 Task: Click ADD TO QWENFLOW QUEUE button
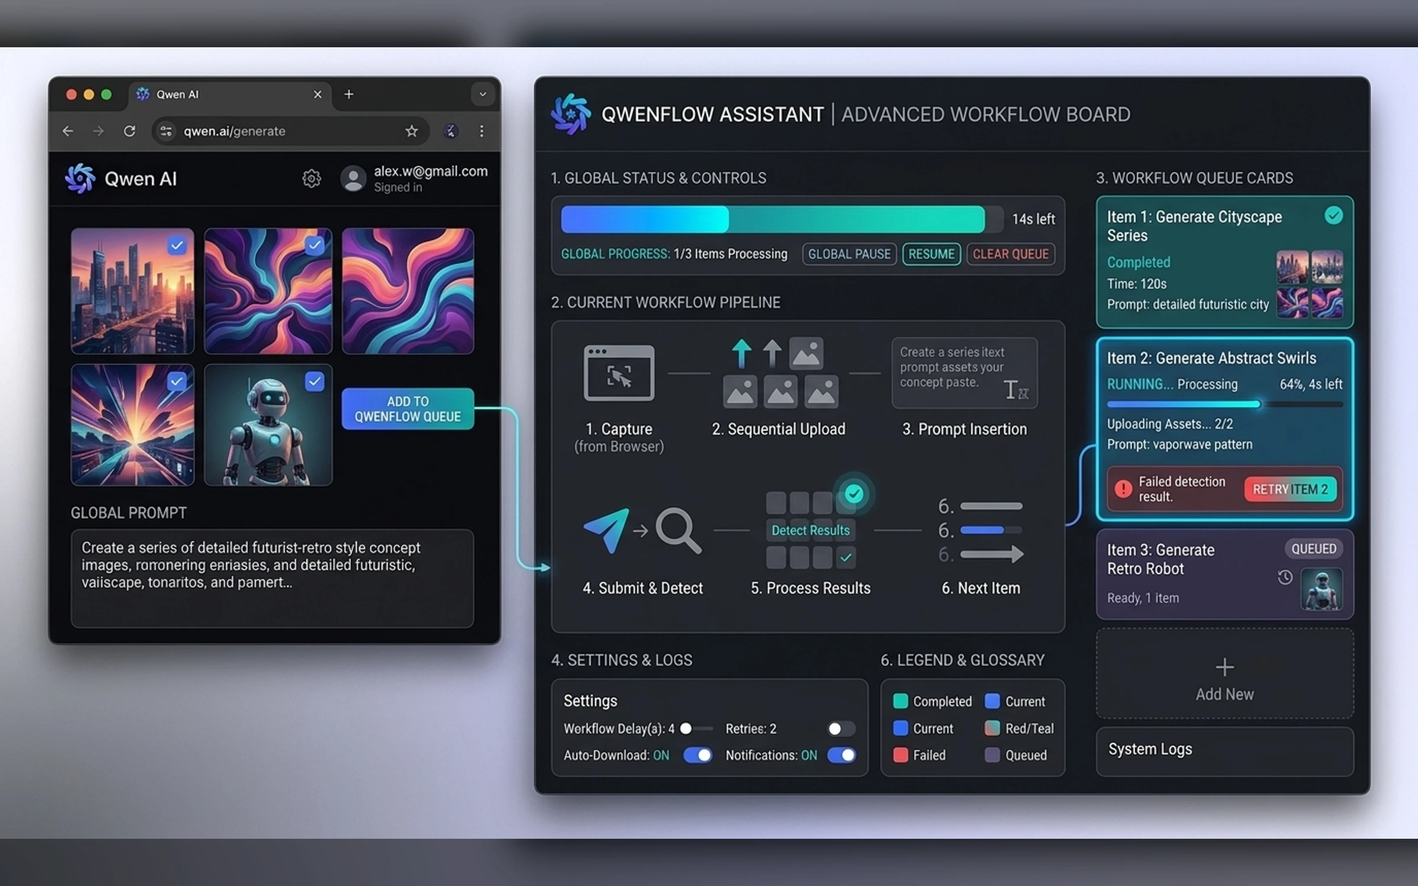(x=408, y=409)
